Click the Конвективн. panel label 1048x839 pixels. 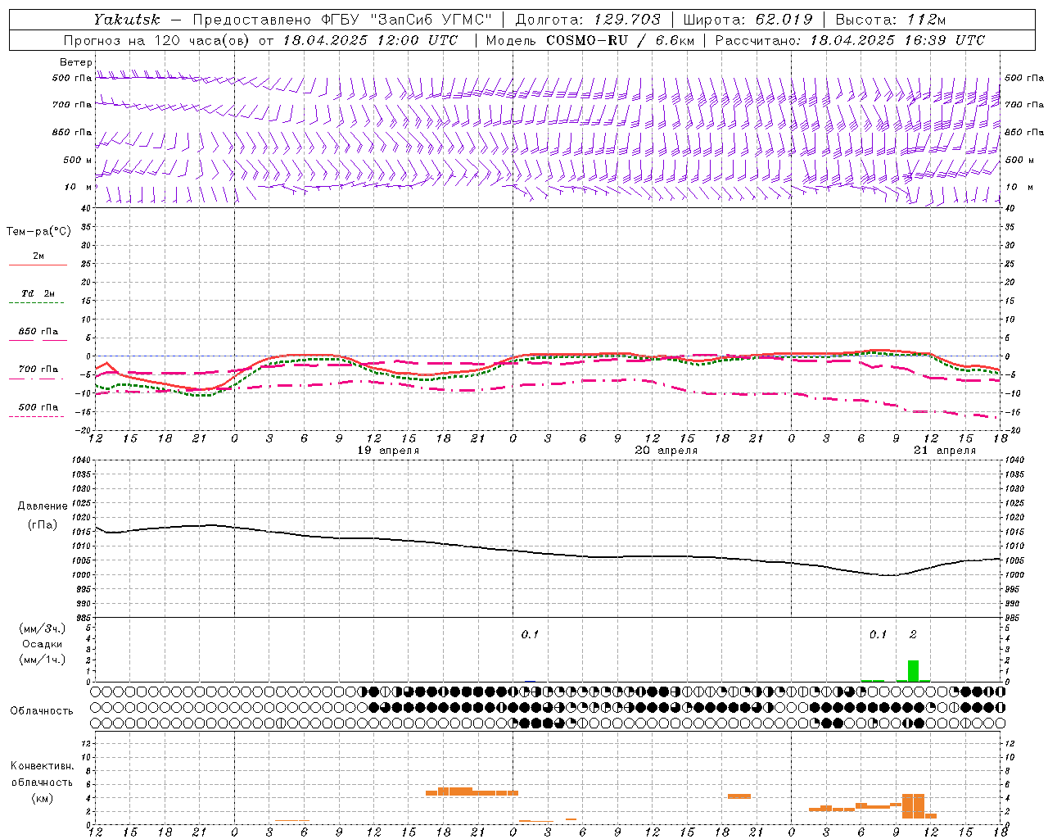click(x=42, y=766)
